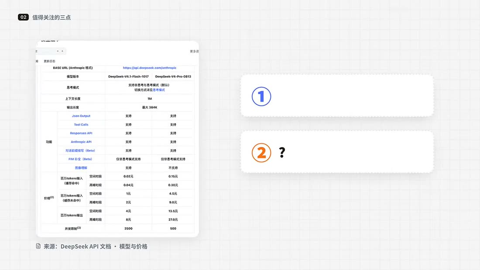This screenshot has width=480, height=270.
Task: Select the 0.30元 price cell
Action: [173, 185]
